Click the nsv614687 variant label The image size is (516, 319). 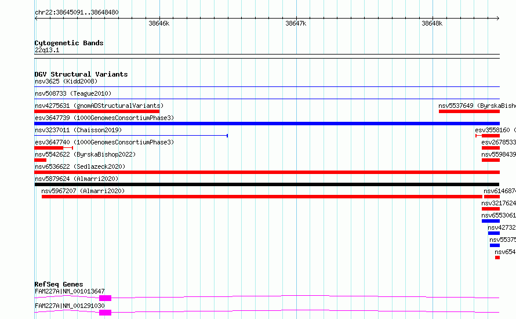point(500,191)
